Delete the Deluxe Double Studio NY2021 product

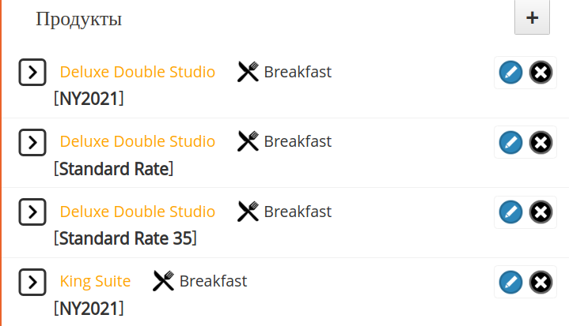[541, 73]
